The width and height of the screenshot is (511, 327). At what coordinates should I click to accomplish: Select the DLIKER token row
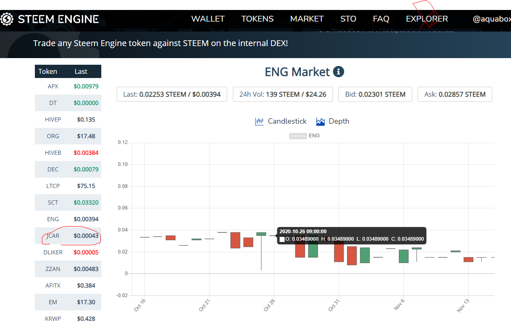68,252
